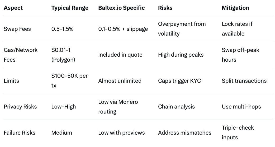275x147 pixels.
Task: Select the High during peaks cell
Action: tap(181, 55)
